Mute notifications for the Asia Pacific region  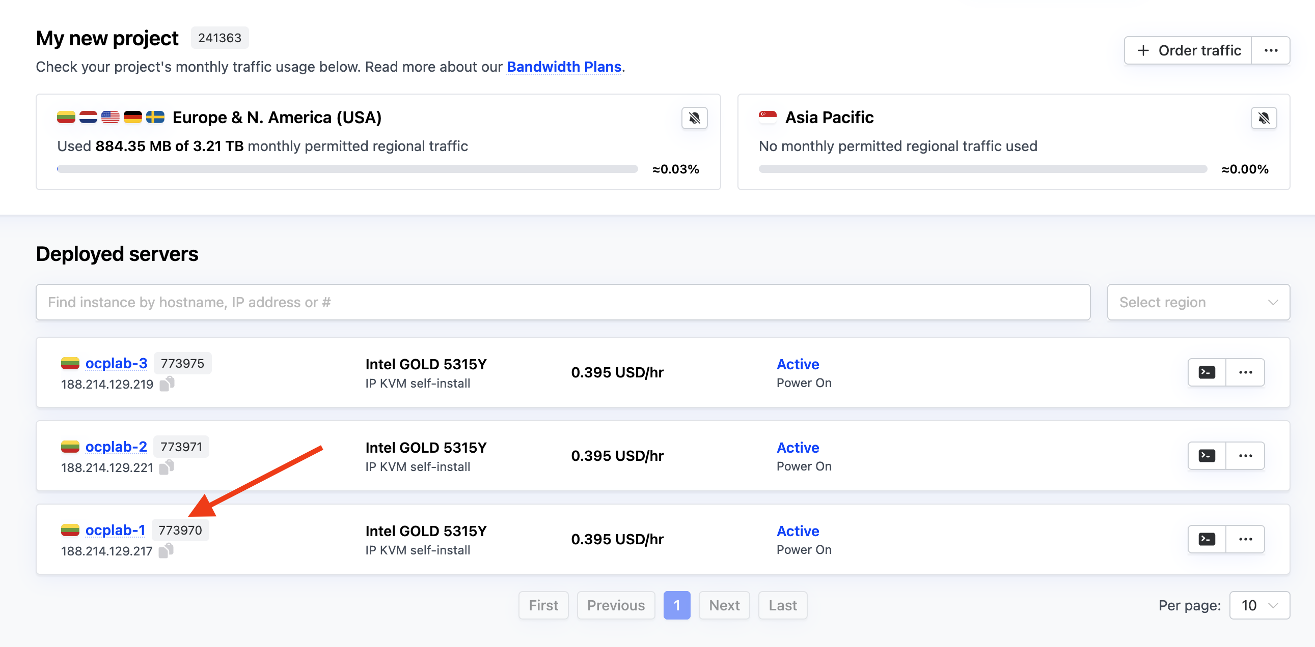pos(1264,118)
